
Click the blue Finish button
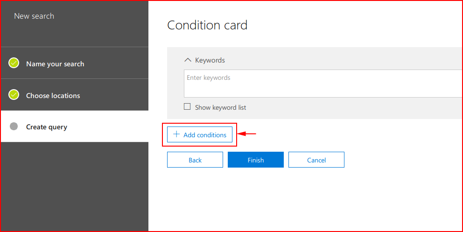pyautogui.click(x=256, y=160)
